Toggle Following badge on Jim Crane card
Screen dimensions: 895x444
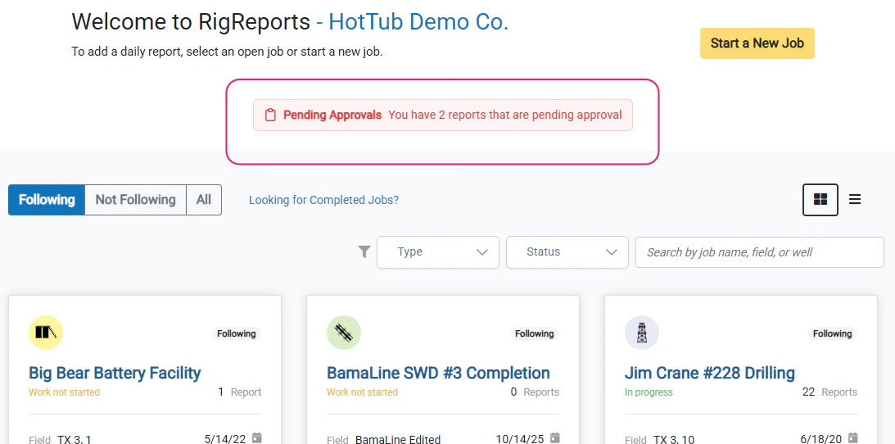pyautogui.click(x=832, y=334)
